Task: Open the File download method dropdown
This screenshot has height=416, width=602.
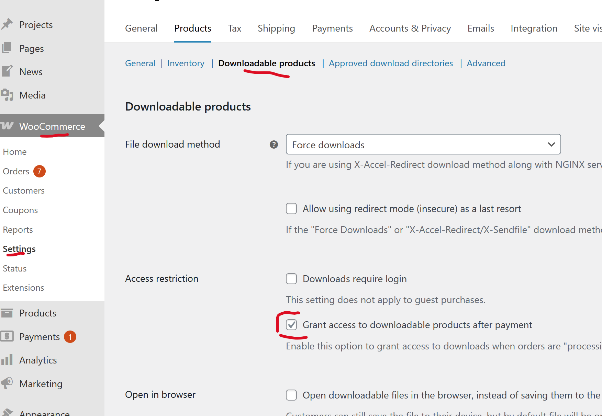Action: (423, 145)
